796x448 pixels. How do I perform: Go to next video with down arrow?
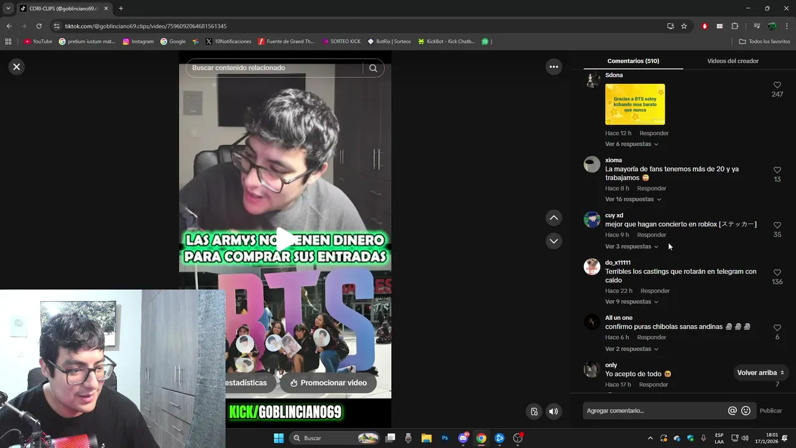coord(553,241)
